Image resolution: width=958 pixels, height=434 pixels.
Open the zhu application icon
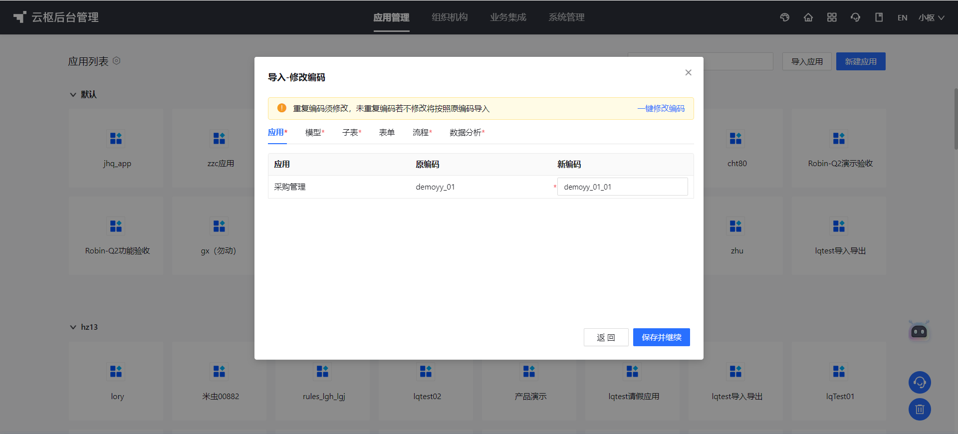coord(735,226)
